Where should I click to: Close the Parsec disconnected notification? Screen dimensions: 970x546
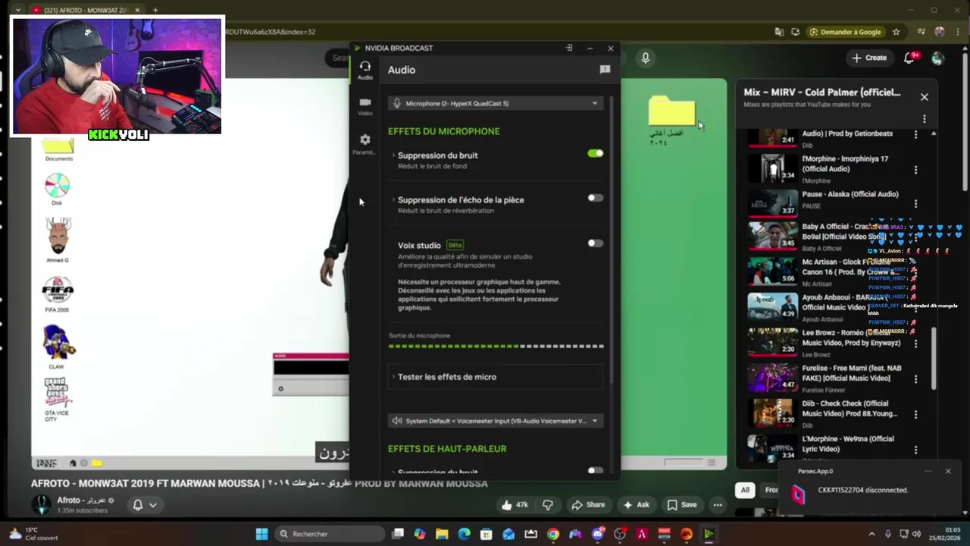pos(947,471)
